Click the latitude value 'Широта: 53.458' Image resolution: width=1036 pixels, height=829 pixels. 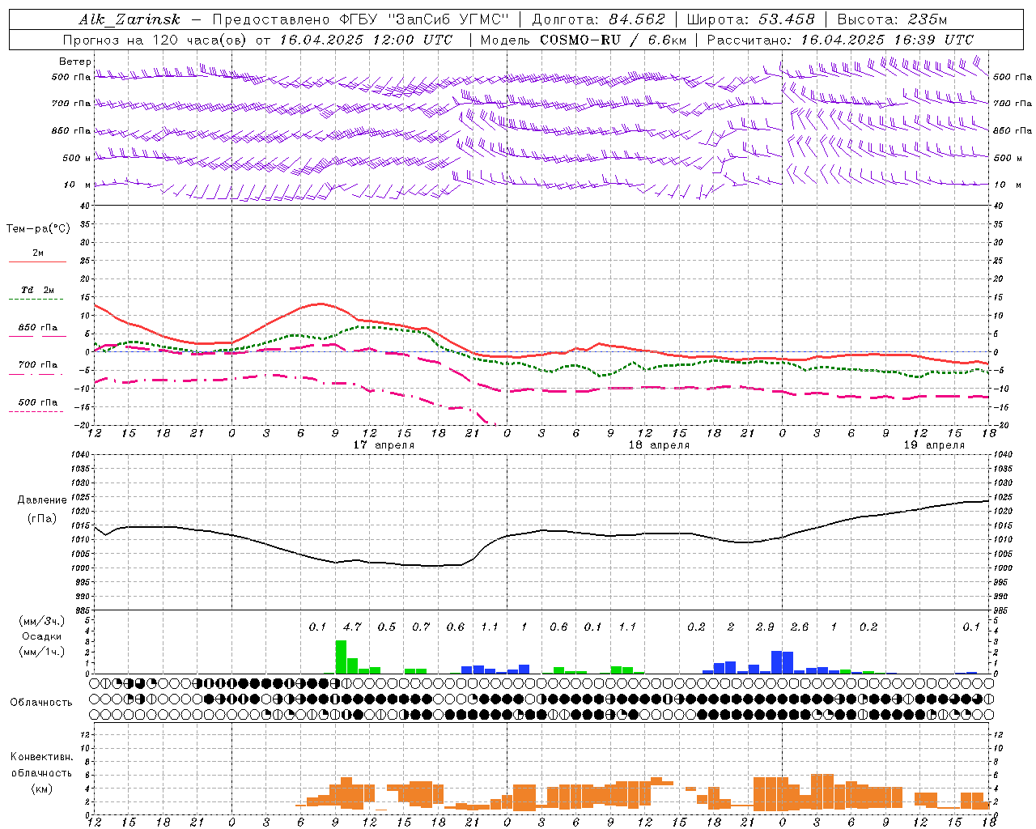pyautogui.click(x=750, y=19)
